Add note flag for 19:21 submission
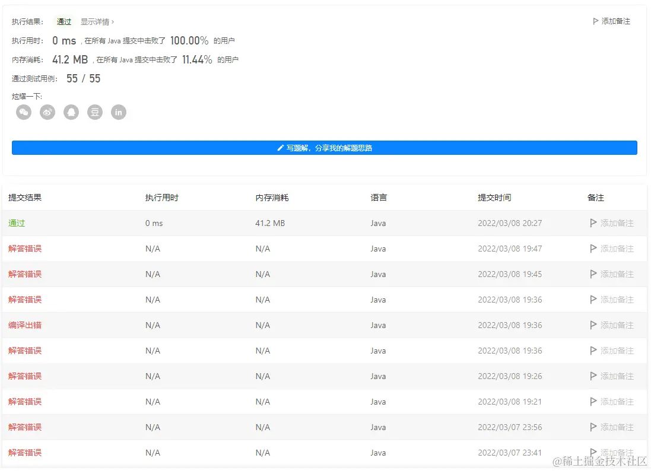 pos(612,402)
